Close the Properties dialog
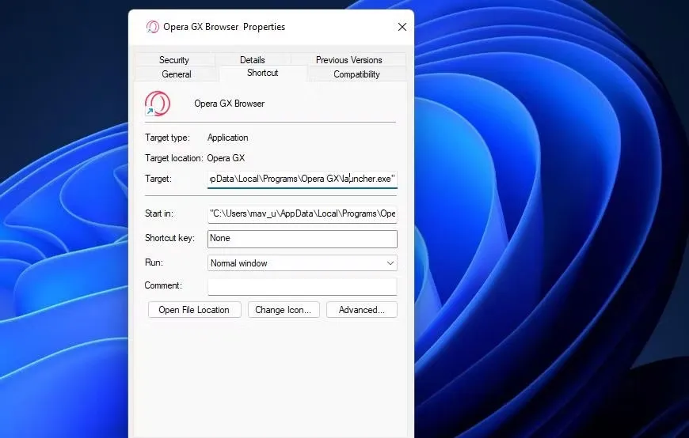This screenshot has height=438, width=689. coord(402,27)
